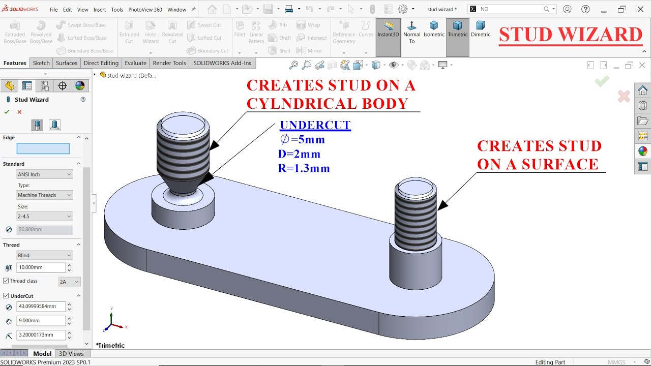Open the Options gear icon

[403, 9]
